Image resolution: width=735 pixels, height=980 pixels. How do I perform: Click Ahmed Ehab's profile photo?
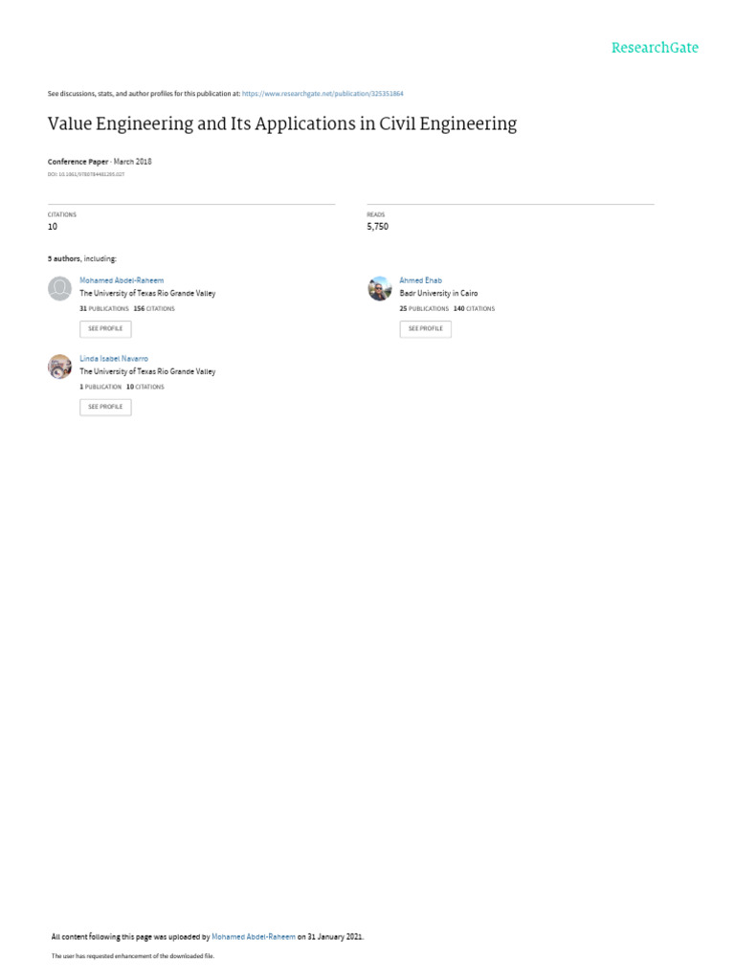pos(379,288)
